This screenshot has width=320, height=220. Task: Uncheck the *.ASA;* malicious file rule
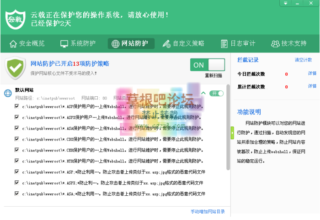pyautogui.click(x=17, y=194)
